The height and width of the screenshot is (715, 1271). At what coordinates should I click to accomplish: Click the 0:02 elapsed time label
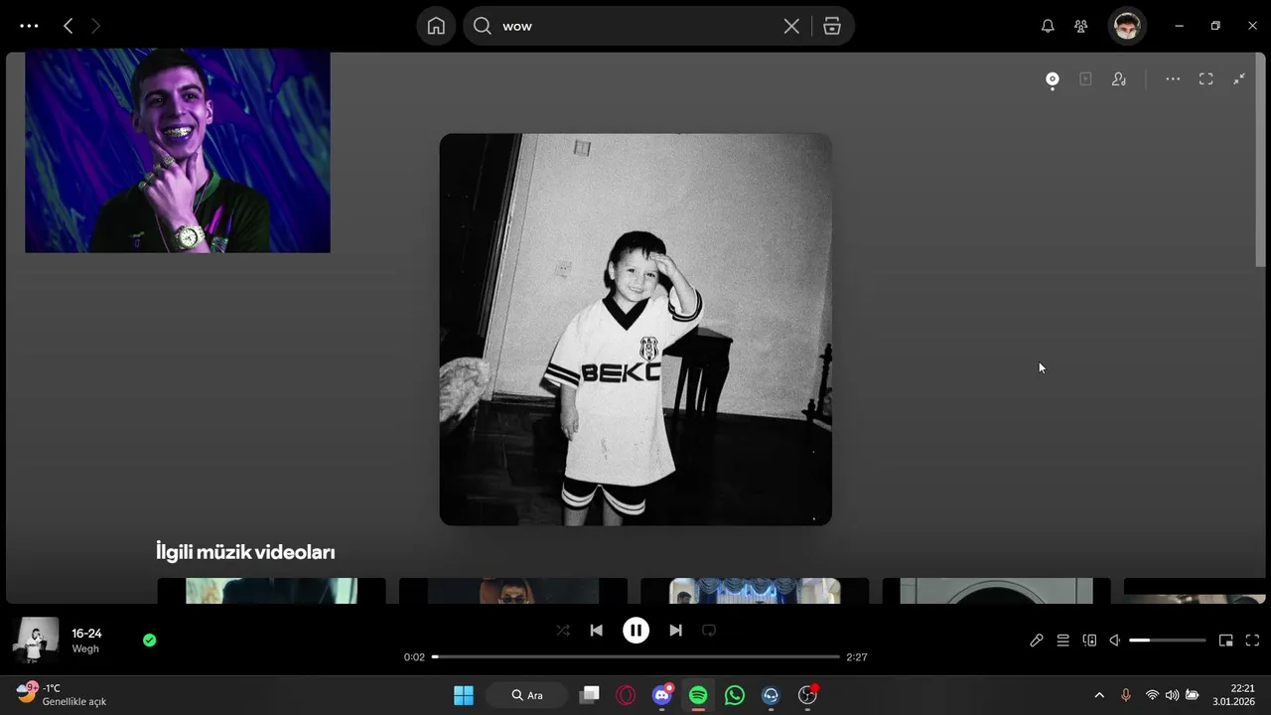tap(414, 657)
